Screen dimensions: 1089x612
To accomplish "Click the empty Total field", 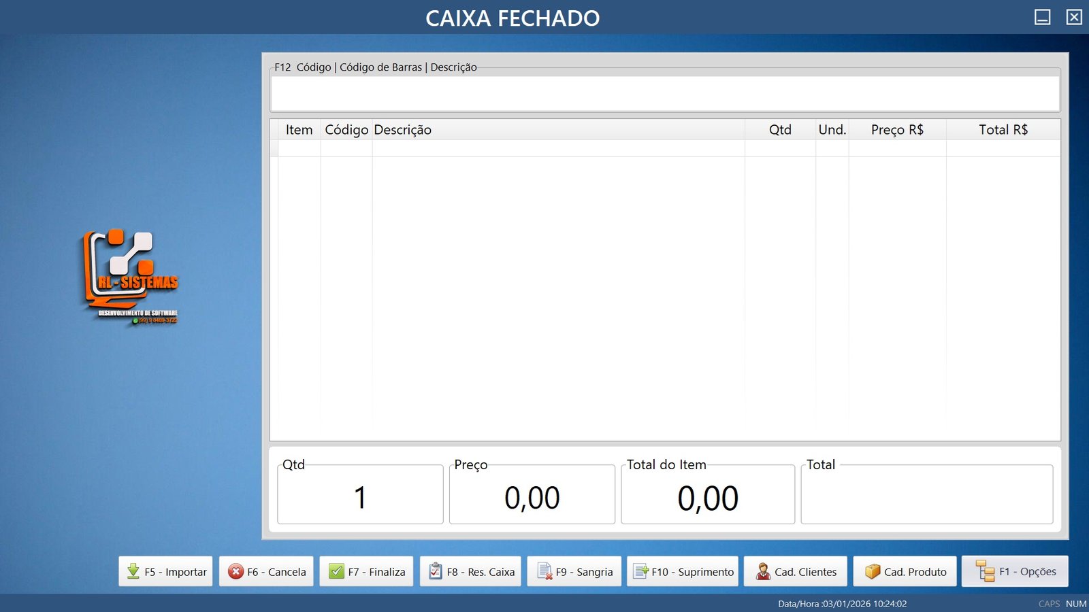I will (926, 496).
